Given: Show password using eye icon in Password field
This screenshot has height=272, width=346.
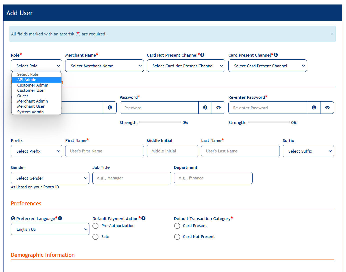Looking at the screenshot, I should 218,108.
